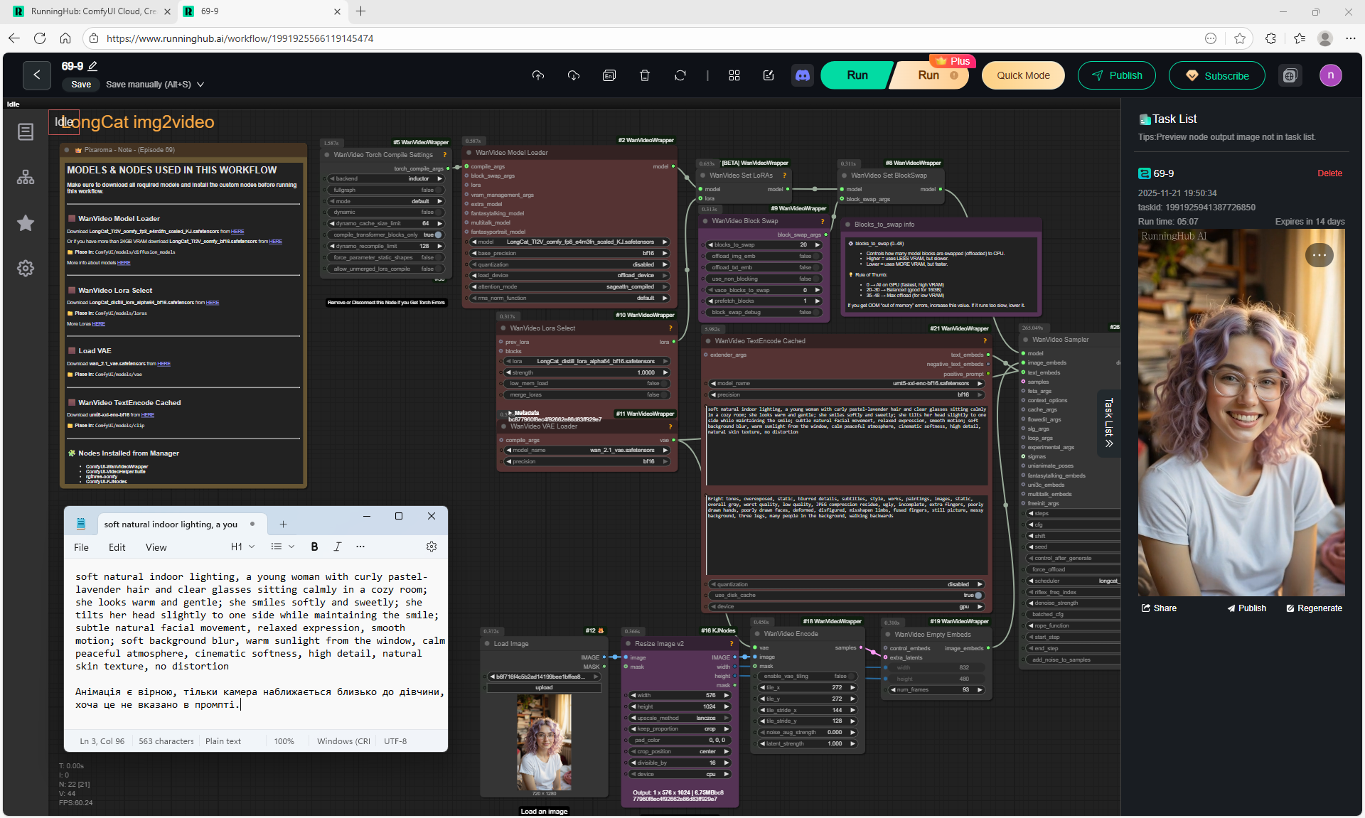The height and width of the screenshot is (818, 1365).
Task: Open the Edit menu in Notepad
Action: pos(117,547)
